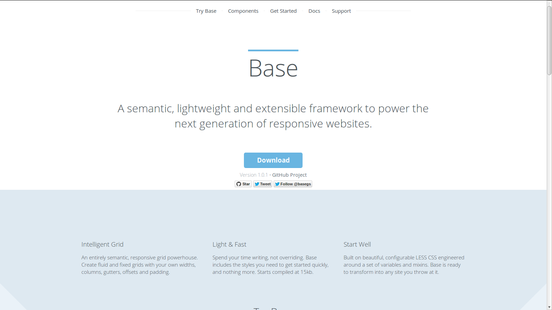Click the scrollbar up arrow
This screenshot has width=552, height=310.
pos(549,3)
